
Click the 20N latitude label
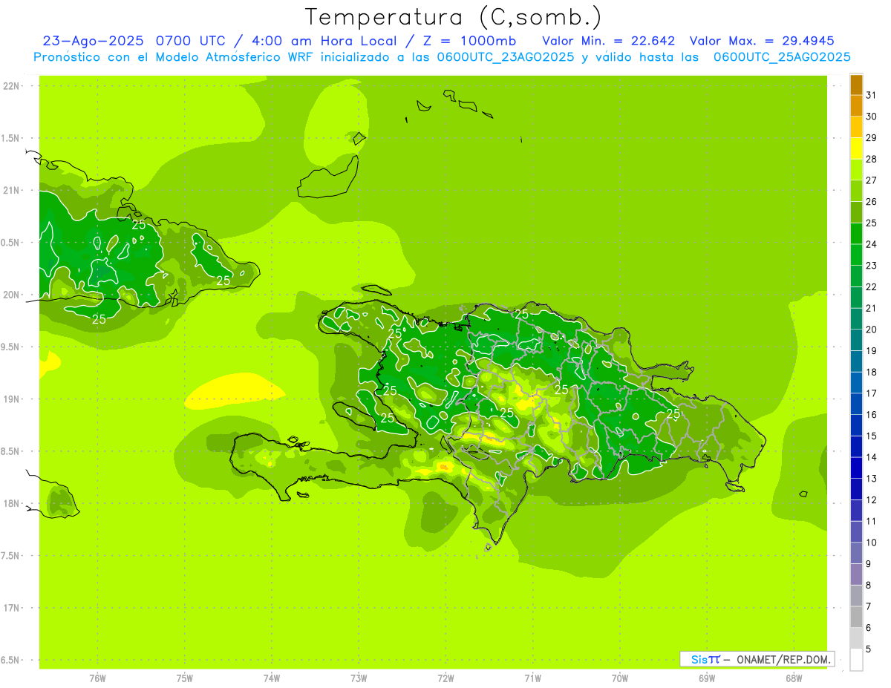10,295
